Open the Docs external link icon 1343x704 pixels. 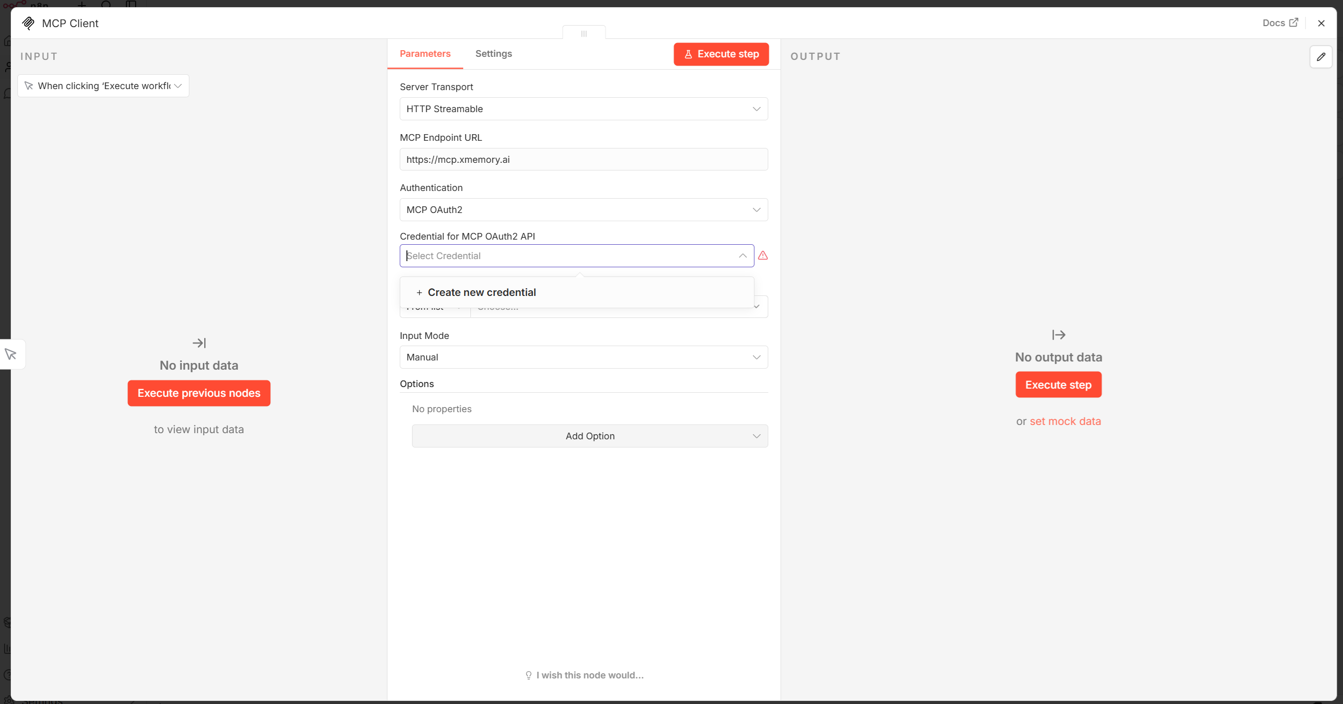click(x=1294, y=23)
